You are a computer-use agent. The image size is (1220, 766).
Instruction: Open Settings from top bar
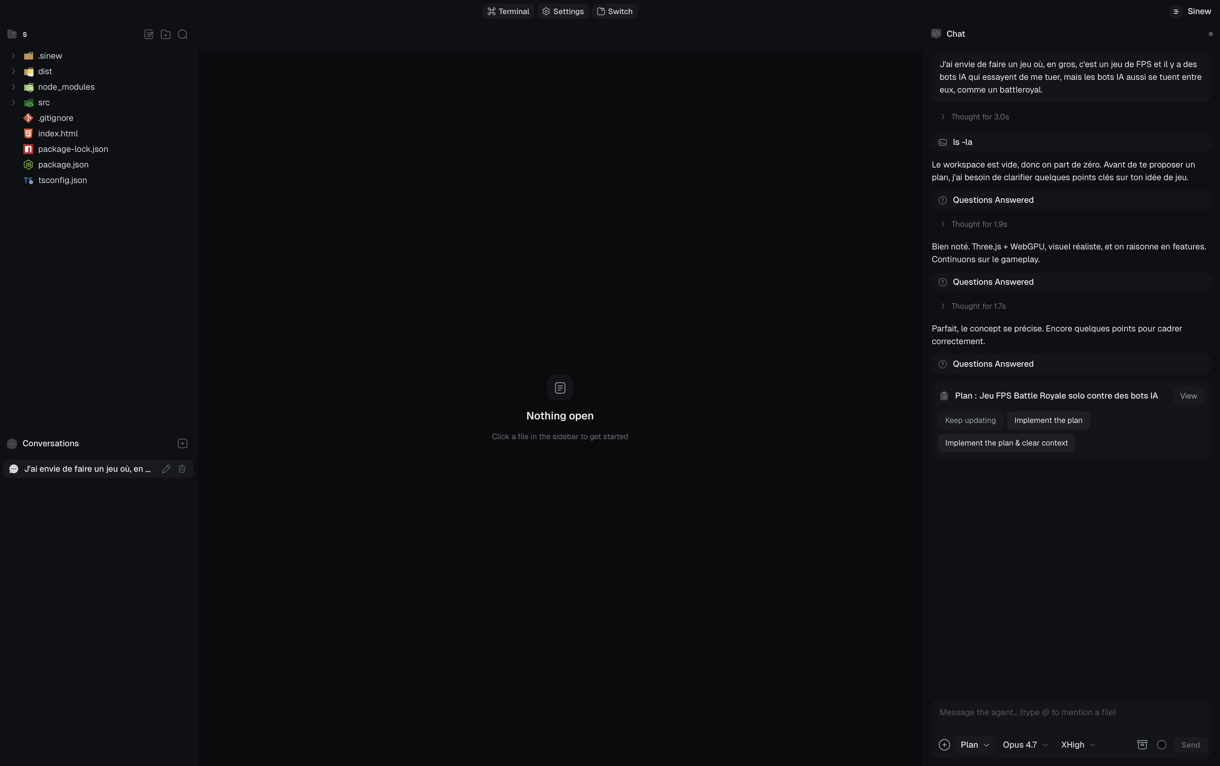(x=563, y=11)
